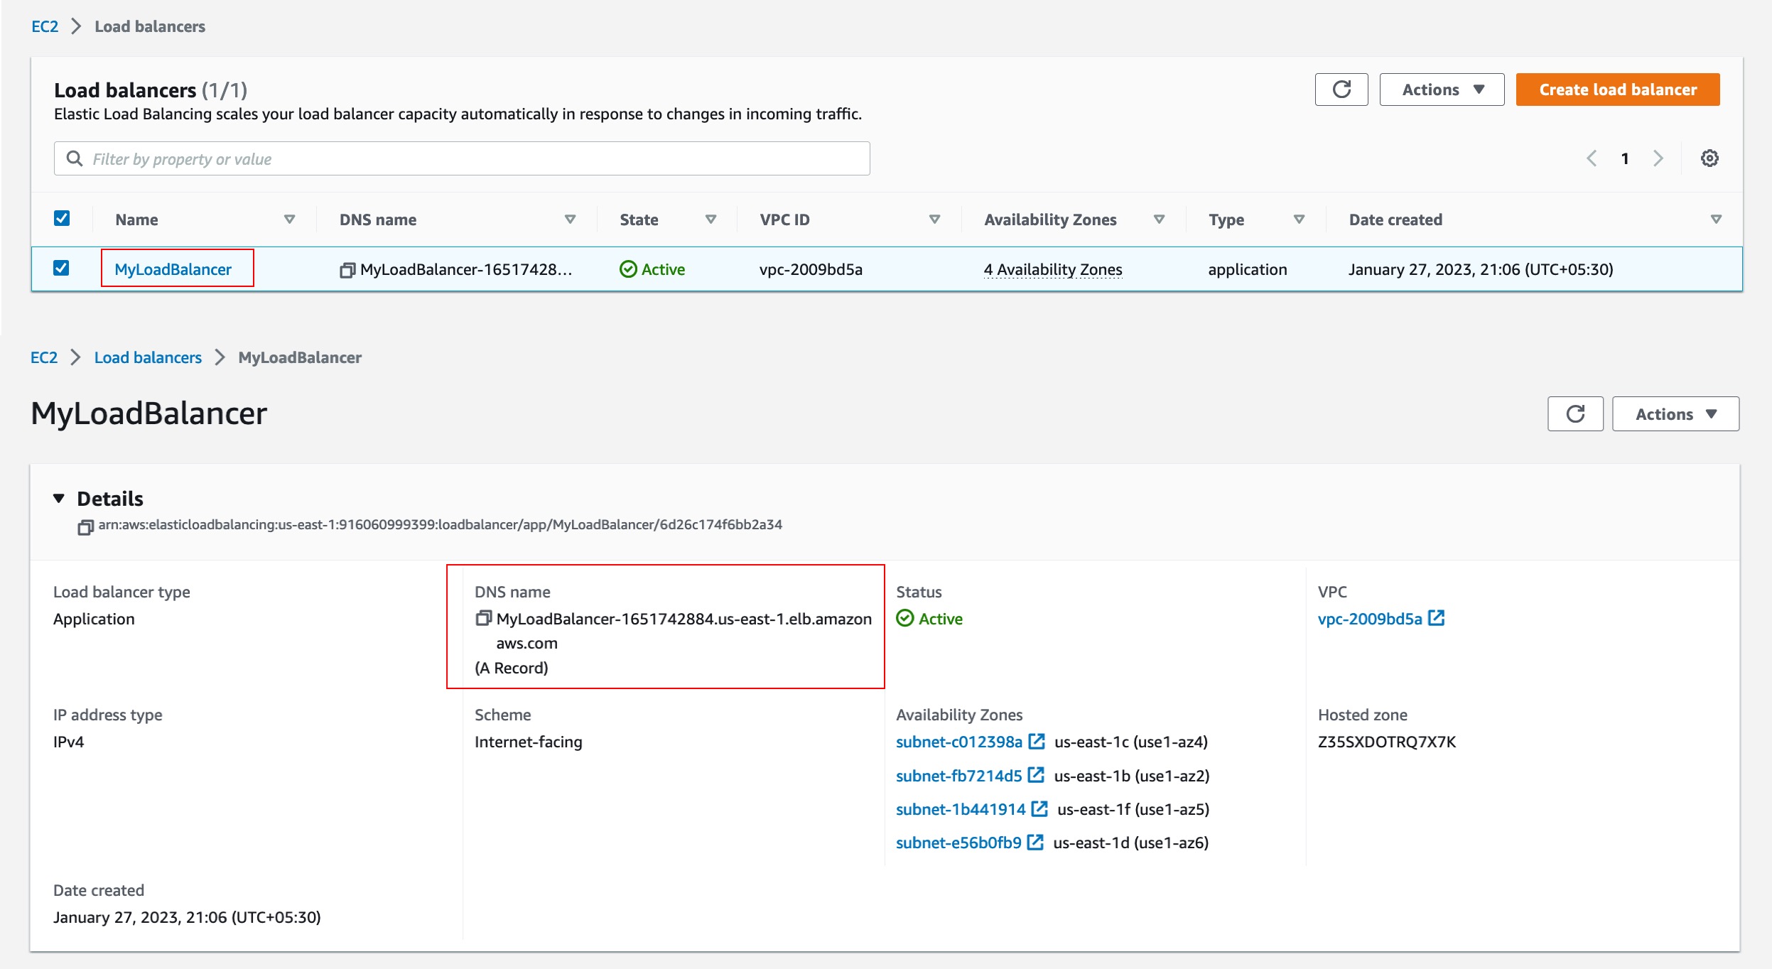This screenshot has width=1772, height=969.
Task: Go to next page of load balancers
Action: tap(1658, 158)
